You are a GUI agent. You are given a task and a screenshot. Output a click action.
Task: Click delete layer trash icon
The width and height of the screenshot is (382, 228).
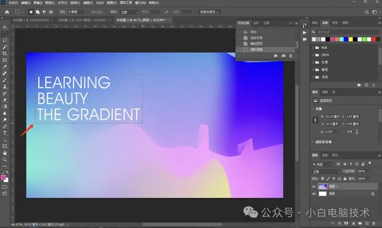(374, 223)
